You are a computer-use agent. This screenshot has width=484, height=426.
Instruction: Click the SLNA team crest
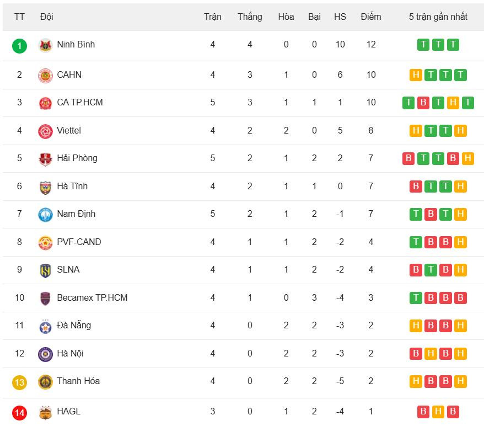click(45, 270)
